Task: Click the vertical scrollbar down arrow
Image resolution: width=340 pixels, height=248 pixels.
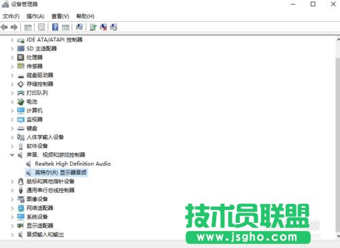Action: tap(338, 236)
